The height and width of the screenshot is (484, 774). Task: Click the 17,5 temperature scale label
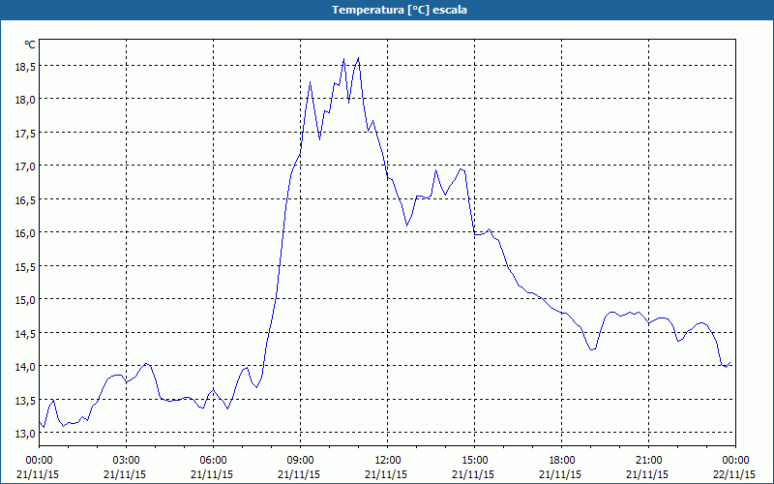[25, 134]
